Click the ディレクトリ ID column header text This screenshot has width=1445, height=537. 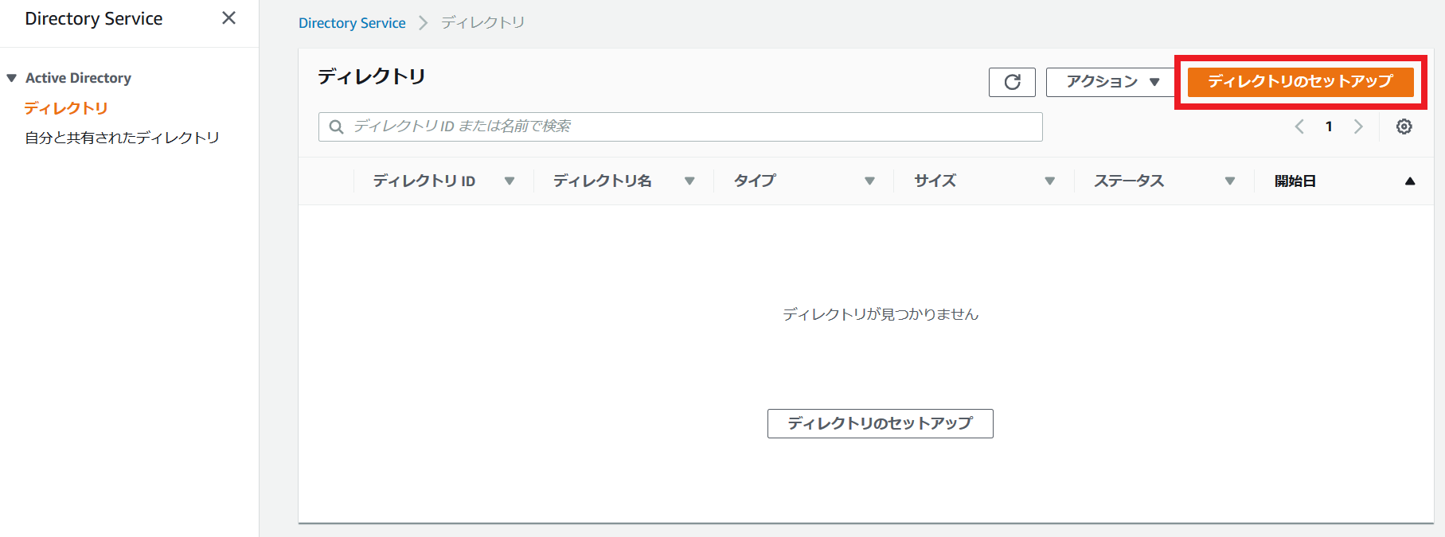[424, 181]
